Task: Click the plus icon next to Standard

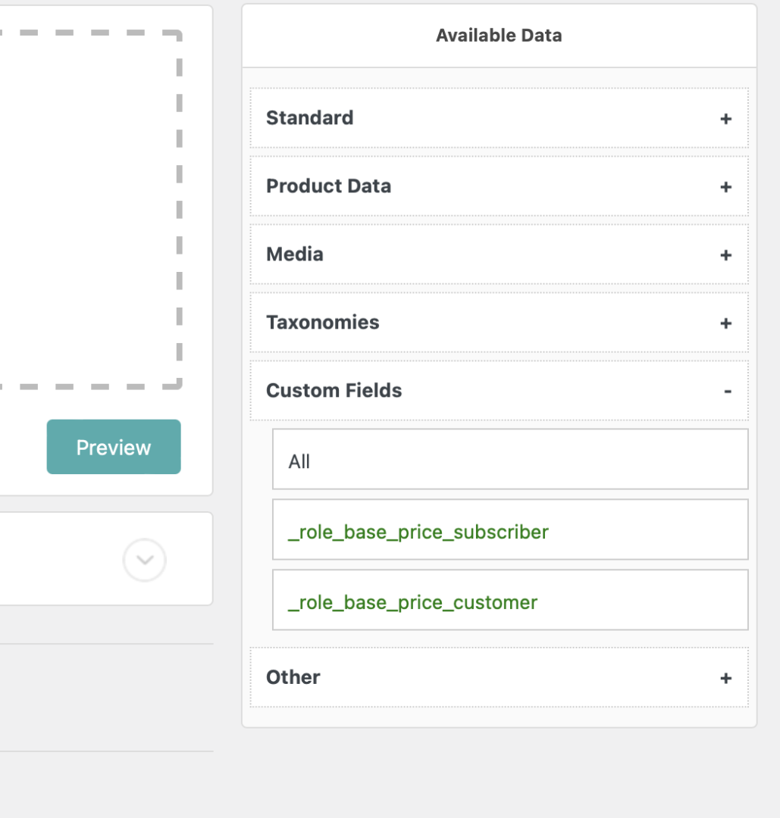Action: (725, 119)
